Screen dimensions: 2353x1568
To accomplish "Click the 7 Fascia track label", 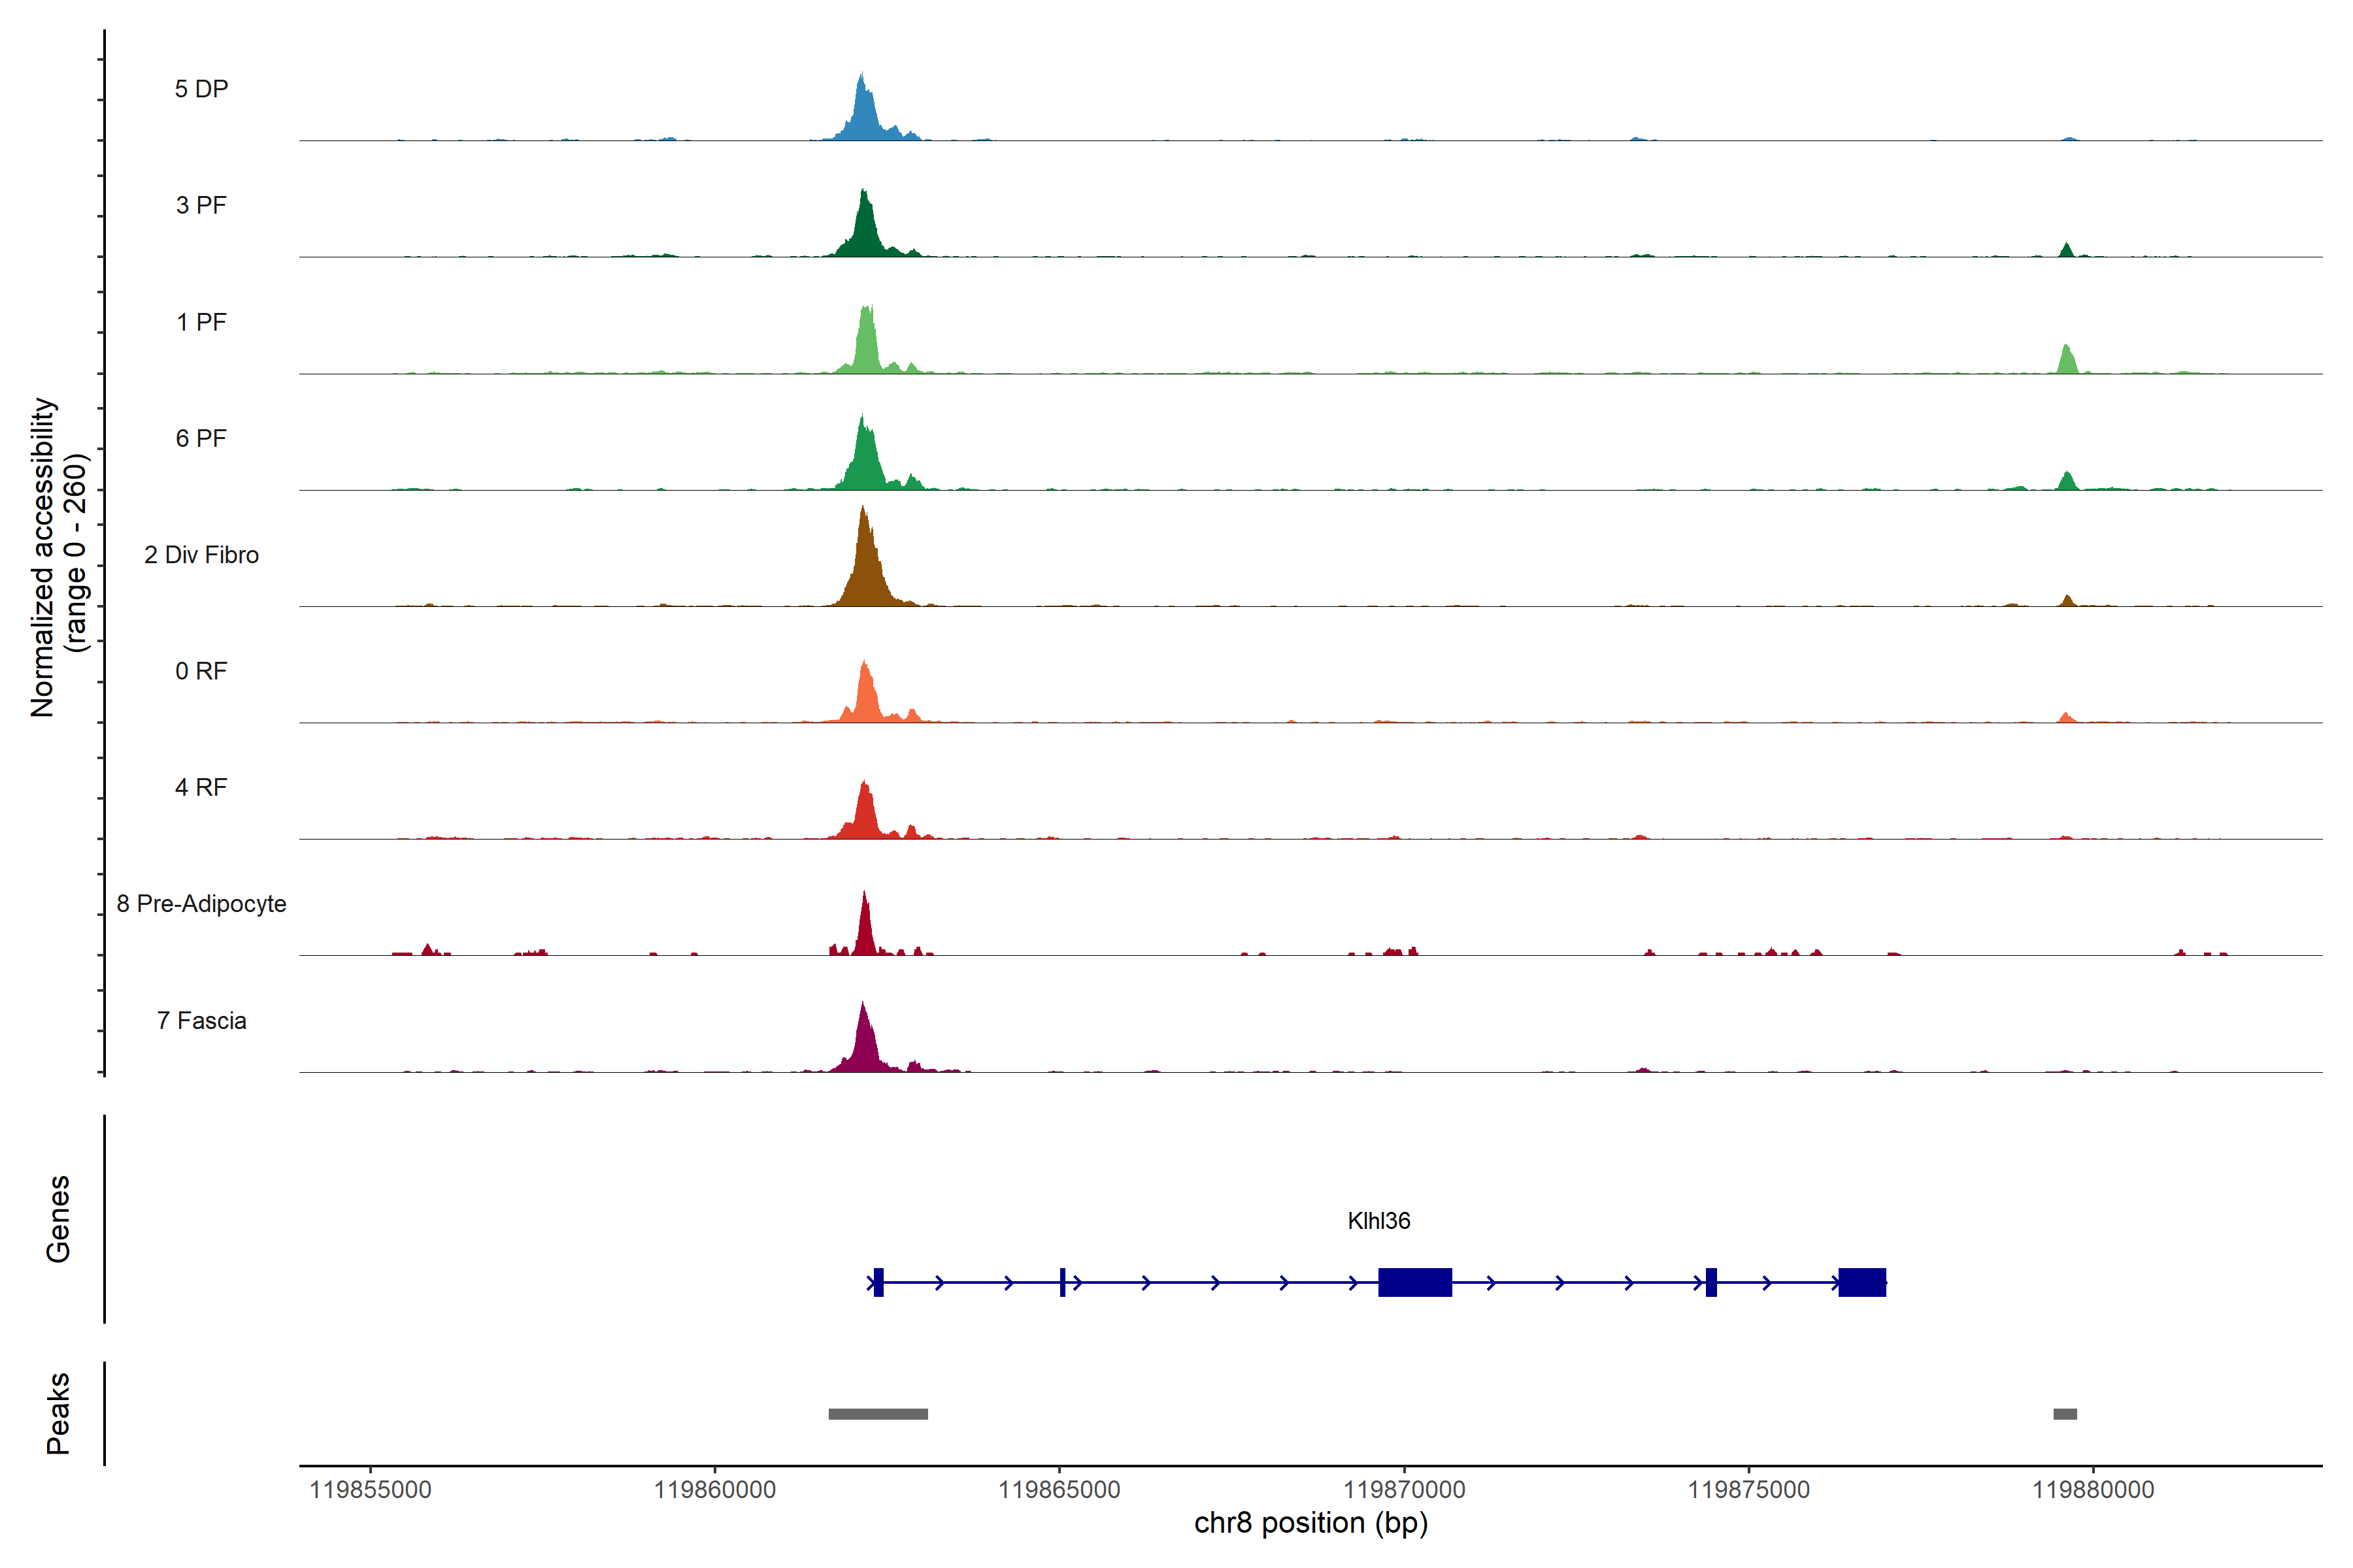I will 201,1020.
